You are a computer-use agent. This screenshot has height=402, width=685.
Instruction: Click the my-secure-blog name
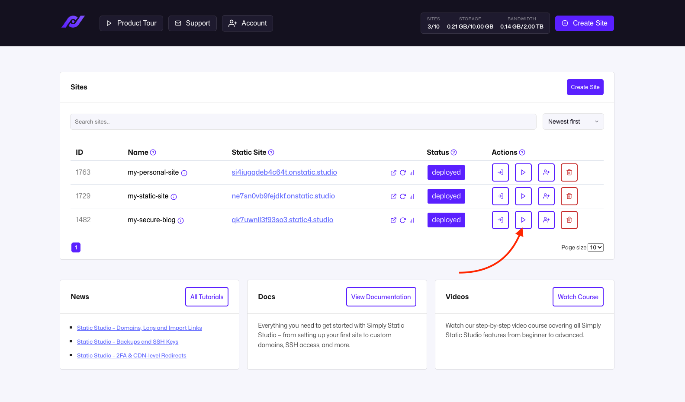(151, 220)
